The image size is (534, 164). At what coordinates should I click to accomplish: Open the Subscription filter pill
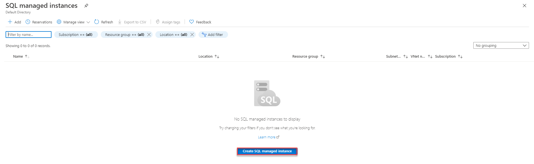[x=76, y=35]
